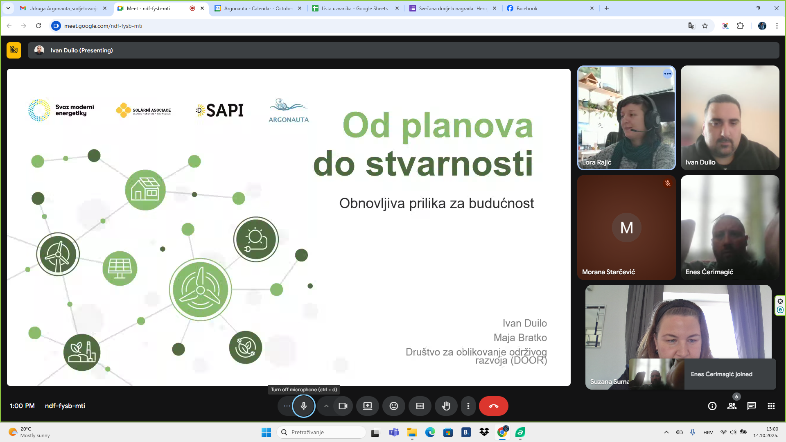
Task: Open the activities grid icon
Action: pyautogui.click(x=771, y=406)
